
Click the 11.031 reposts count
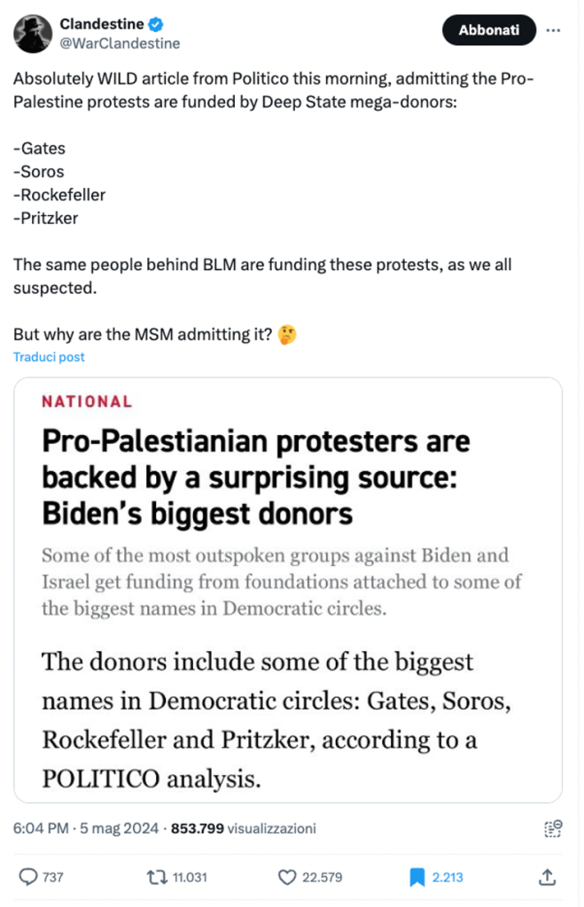click(x=190, y=877)
